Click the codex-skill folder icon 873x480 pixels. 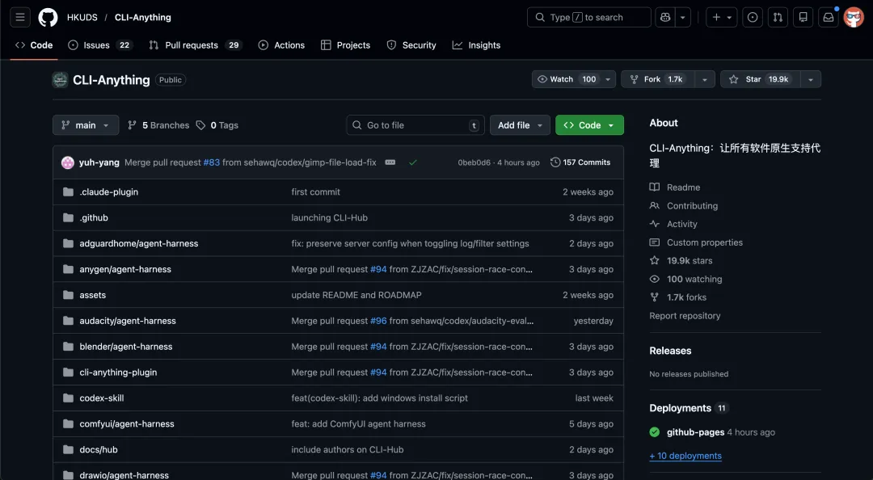pyautogui.click(x=68, y=398)
